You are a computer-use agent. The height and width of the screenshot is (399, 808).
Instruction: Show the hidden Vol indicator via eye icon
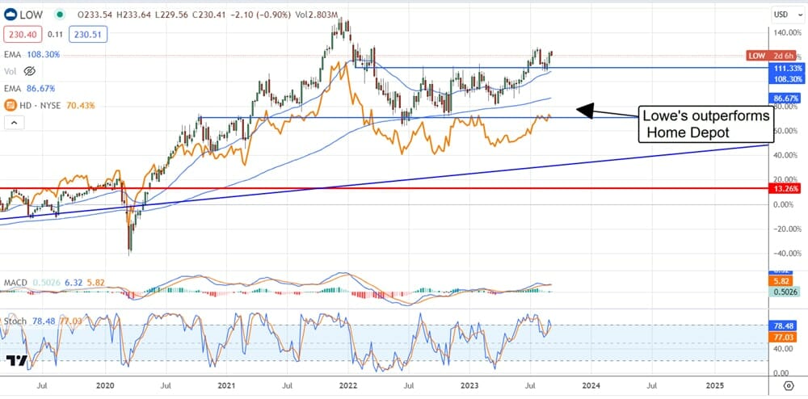pyautogui.click(x=30, y=71)
